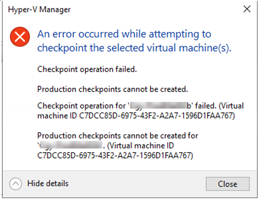
Task: Click the 'machine ID' words before the first GUID
Action: 57,116
